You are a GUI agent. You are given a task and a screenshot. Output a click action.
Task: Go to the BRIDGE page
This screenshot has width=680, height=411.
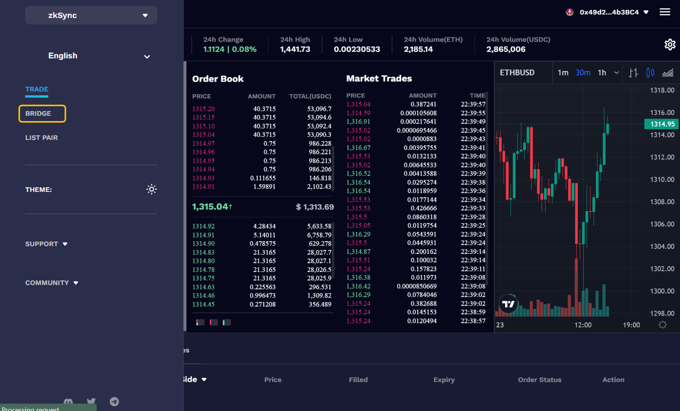pyautogui.click(x=38, y=113)
